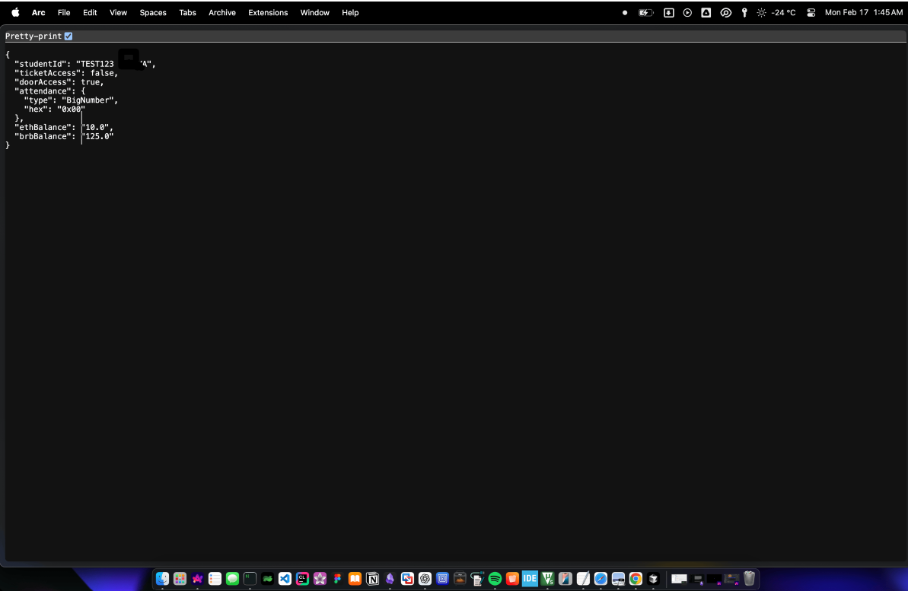The image size is (908, 591).
Task: Open the Window menu
Action: pos(314,12)
